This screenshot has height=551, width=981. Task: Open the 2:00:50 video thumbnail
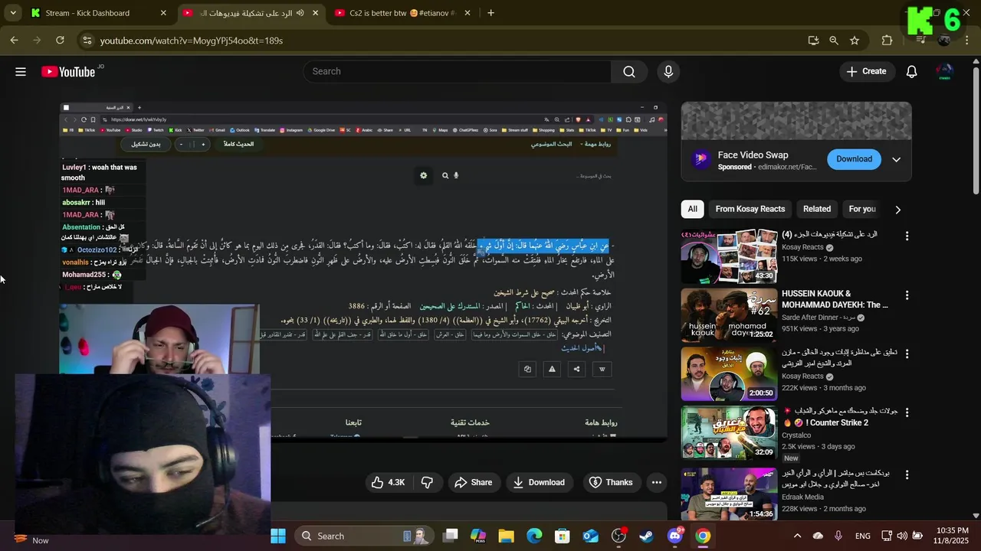[729, 374]
